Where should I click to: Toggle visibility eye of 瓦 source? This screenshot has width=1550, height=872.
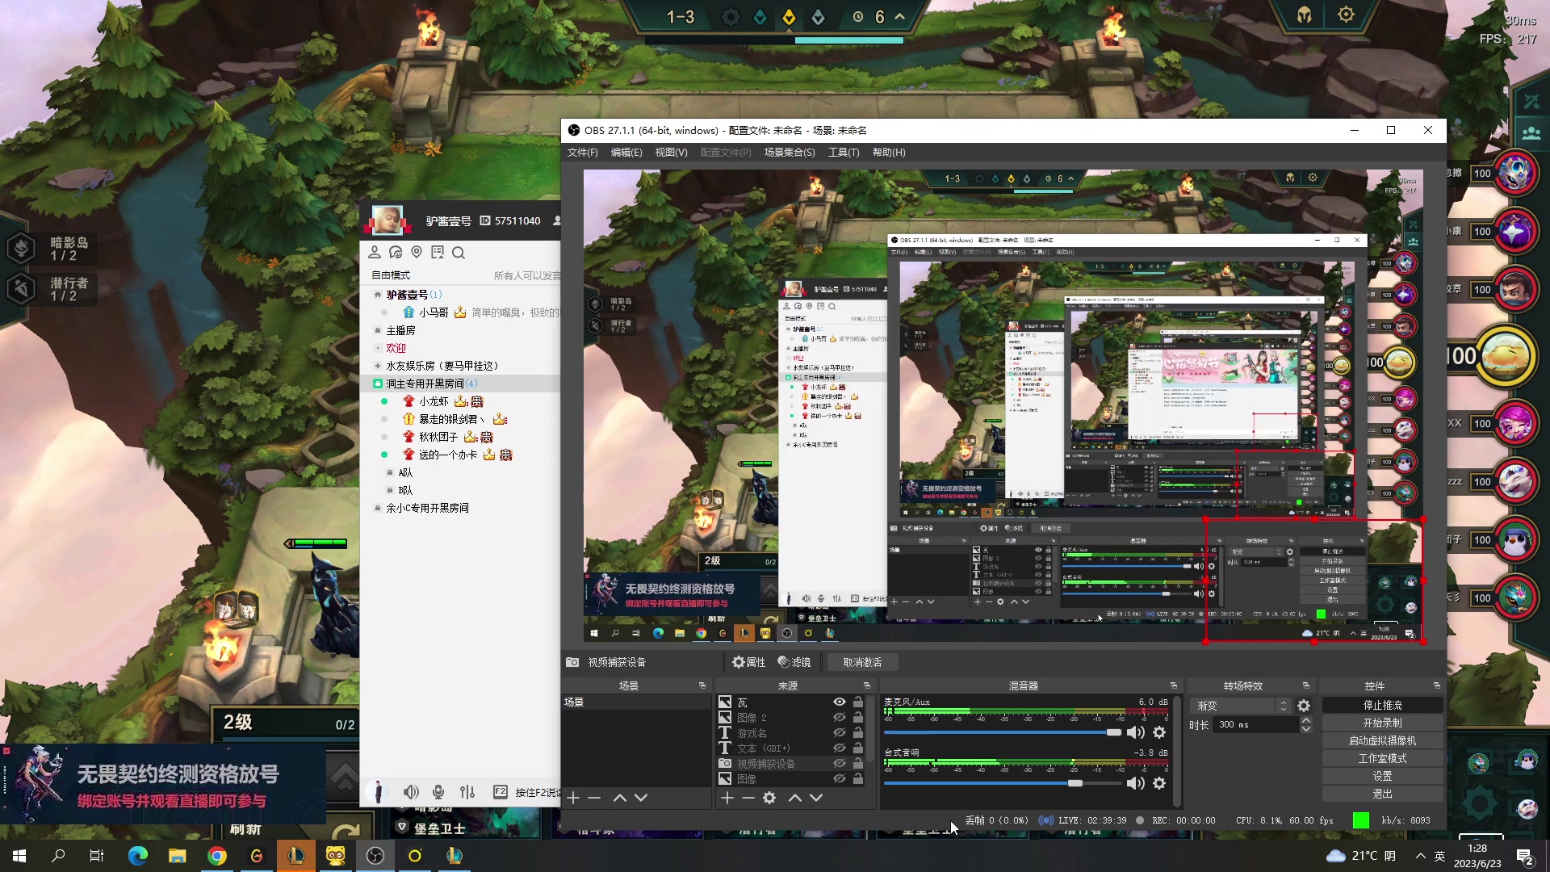(840, 702)
